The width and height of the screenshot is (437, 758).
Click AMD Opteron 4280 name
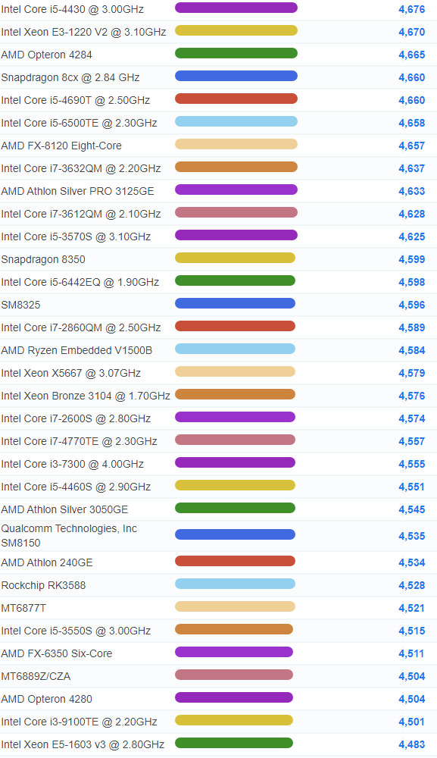46,699
